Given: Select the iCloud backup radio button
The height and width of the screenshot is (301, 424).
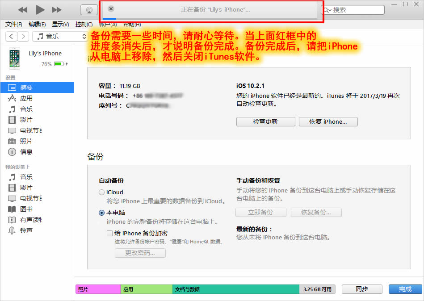Looking at the screenshot, I should [103, 192].
